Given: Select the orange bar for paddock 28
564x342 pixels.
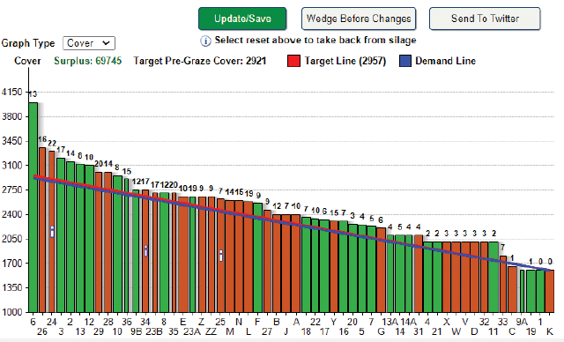Looking at the screenshot, I should 108,242.
